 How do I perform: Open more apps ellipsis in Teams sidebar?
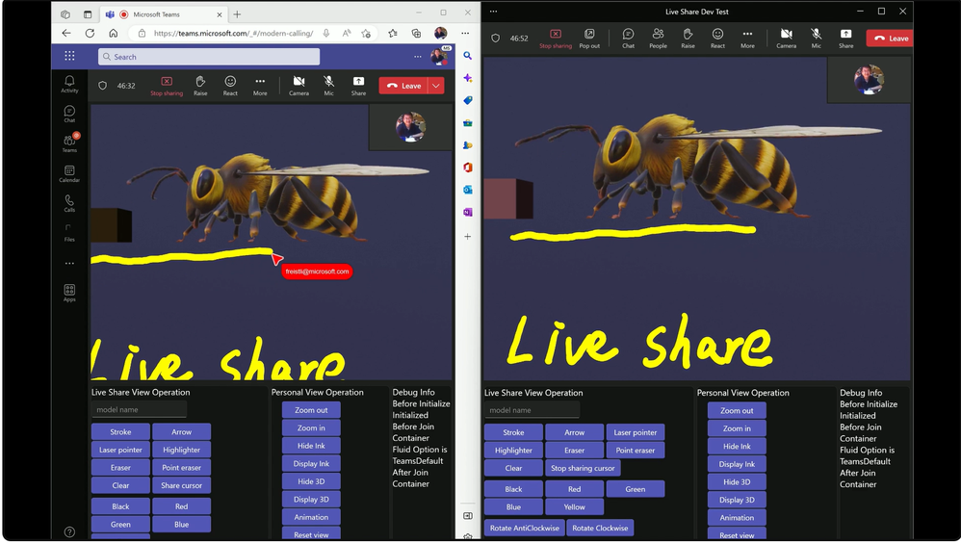[x=69, y=263]
